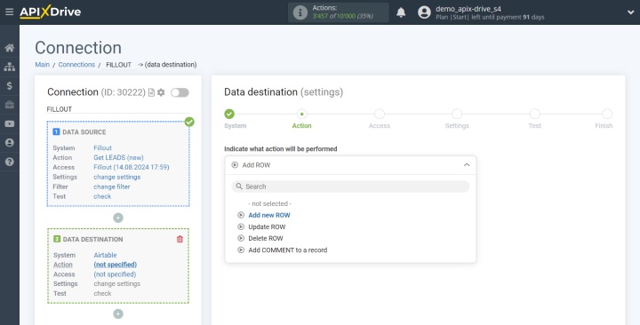640x325 pixels.
Task: Toggle the connection on/off switch
Action: 180,92
